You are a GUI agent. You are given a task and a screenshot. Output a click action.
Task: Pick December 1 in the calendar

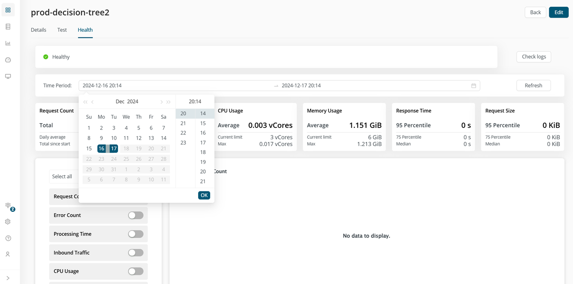89,128
